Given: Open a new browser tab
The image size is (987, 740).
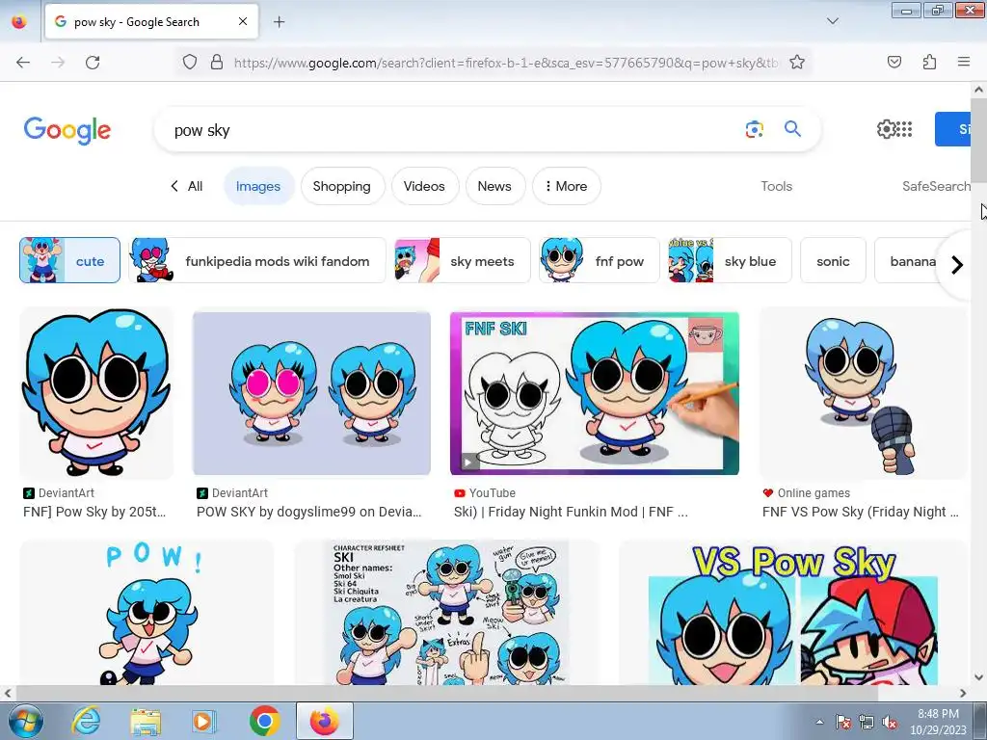Looking at the screenshot, I should [x=279, y=22].
